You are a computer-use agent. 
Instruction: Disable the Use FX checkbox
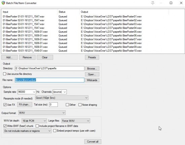coord(5,105)
